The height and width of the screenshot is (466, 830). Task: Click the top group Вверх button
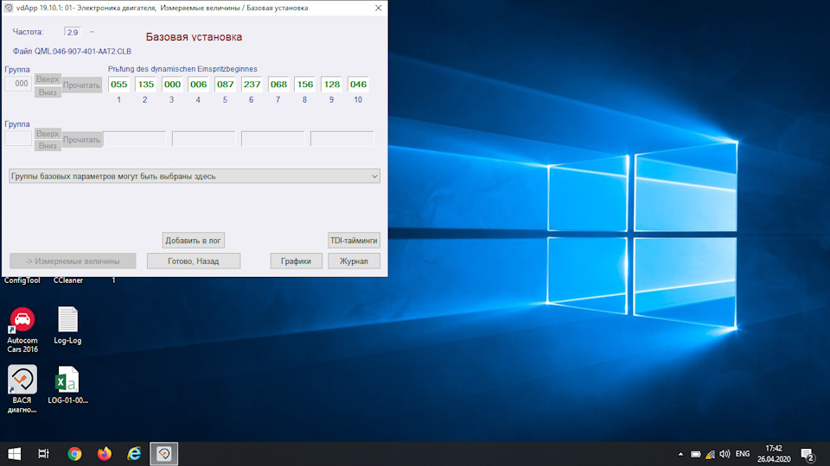coord(48,79)
